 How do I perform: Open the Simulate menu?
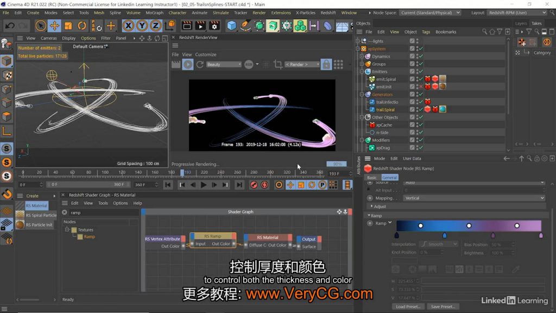click(x=220, y=12)
